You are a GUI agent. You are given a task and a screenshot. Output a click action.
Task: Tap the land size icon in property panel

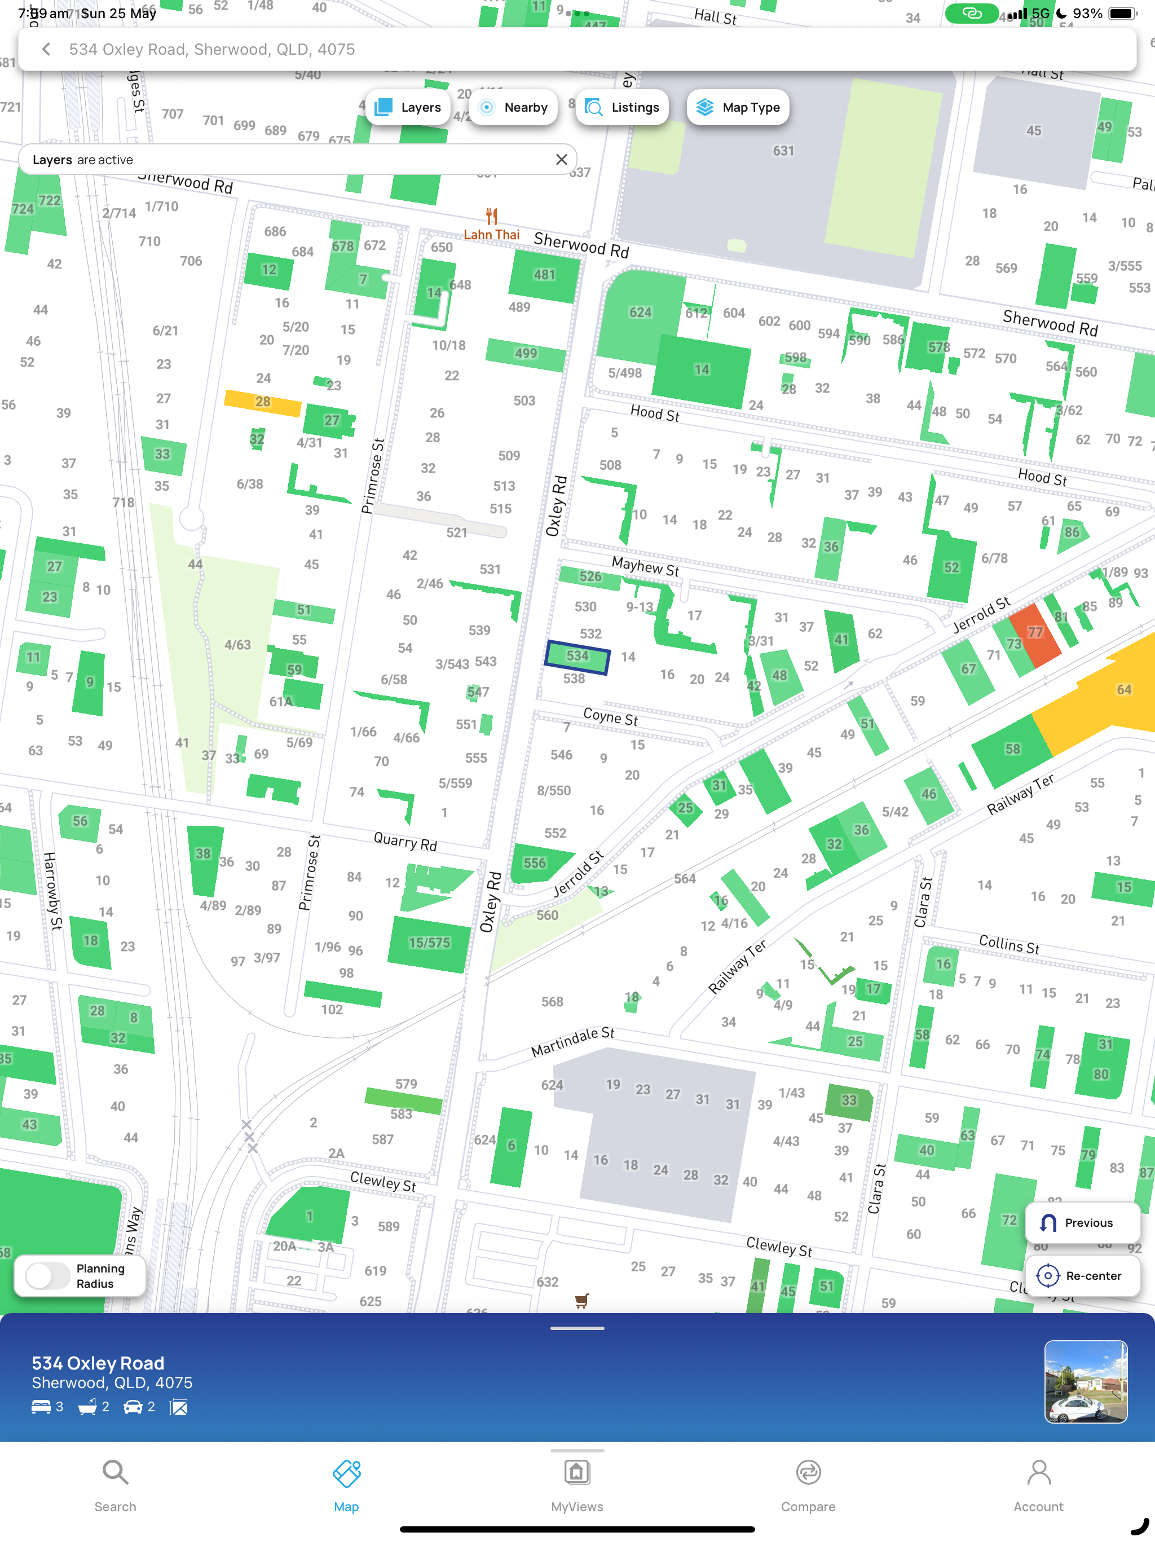[x=179, y=1407]
